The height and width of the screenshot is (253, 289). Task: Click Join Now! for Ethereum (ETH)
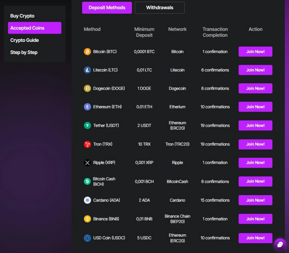click(x=255, y=107)
